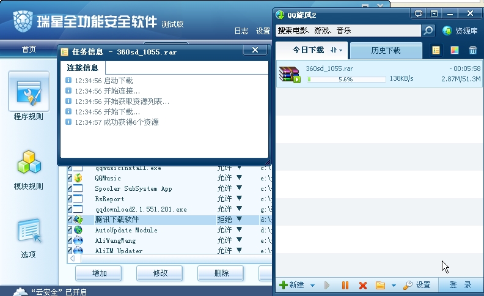Click the task info window title icon

[x=65, y=52]
